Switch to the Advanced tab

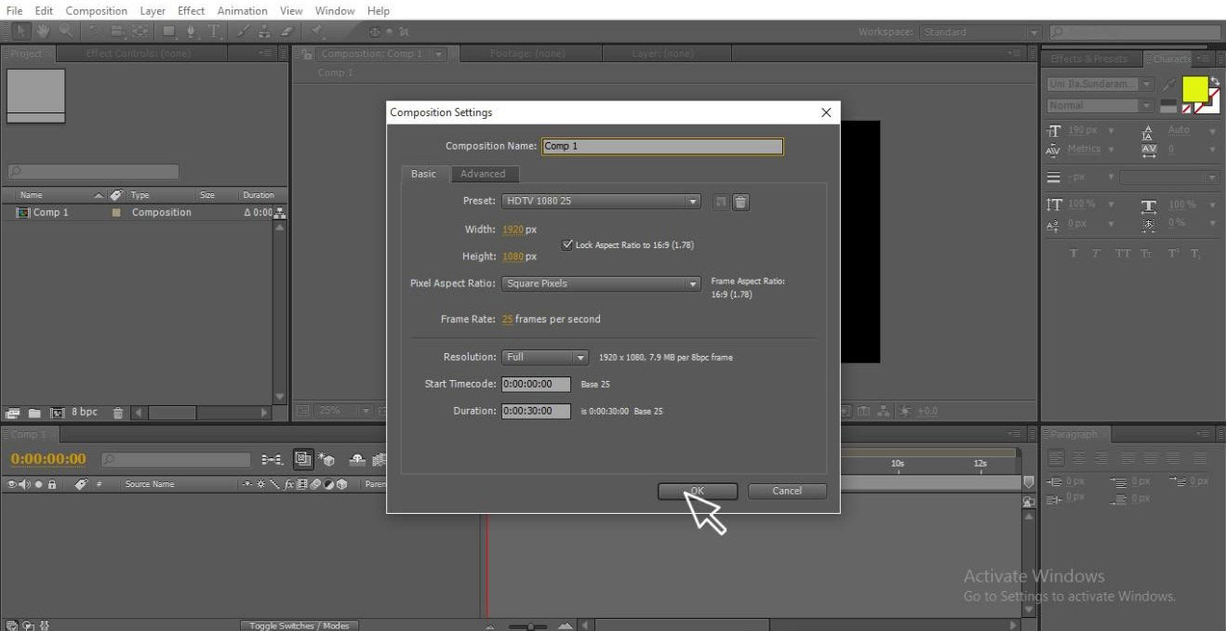click(485, 174)
